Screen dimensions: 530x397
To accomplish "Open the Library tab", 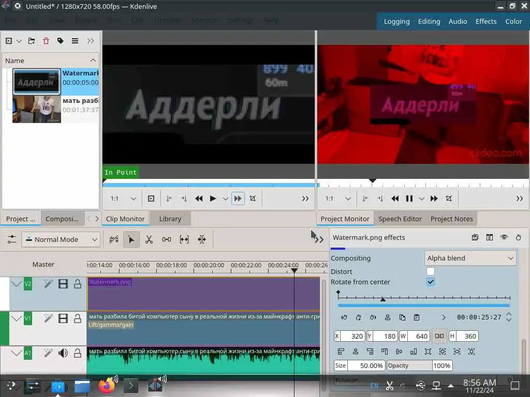I will (170, 219).
